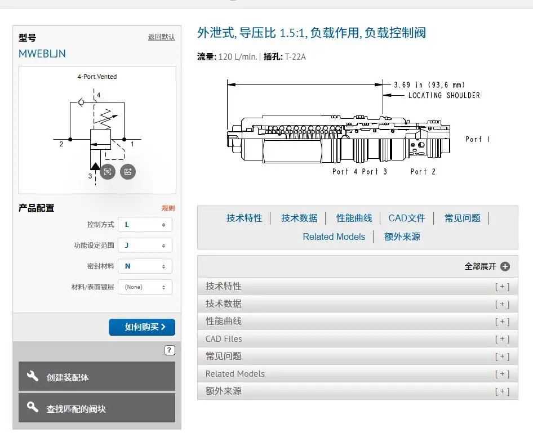Screen dimensions: 533x446
Task: Click the cavity value T-22A
Action: click(295, 57)
